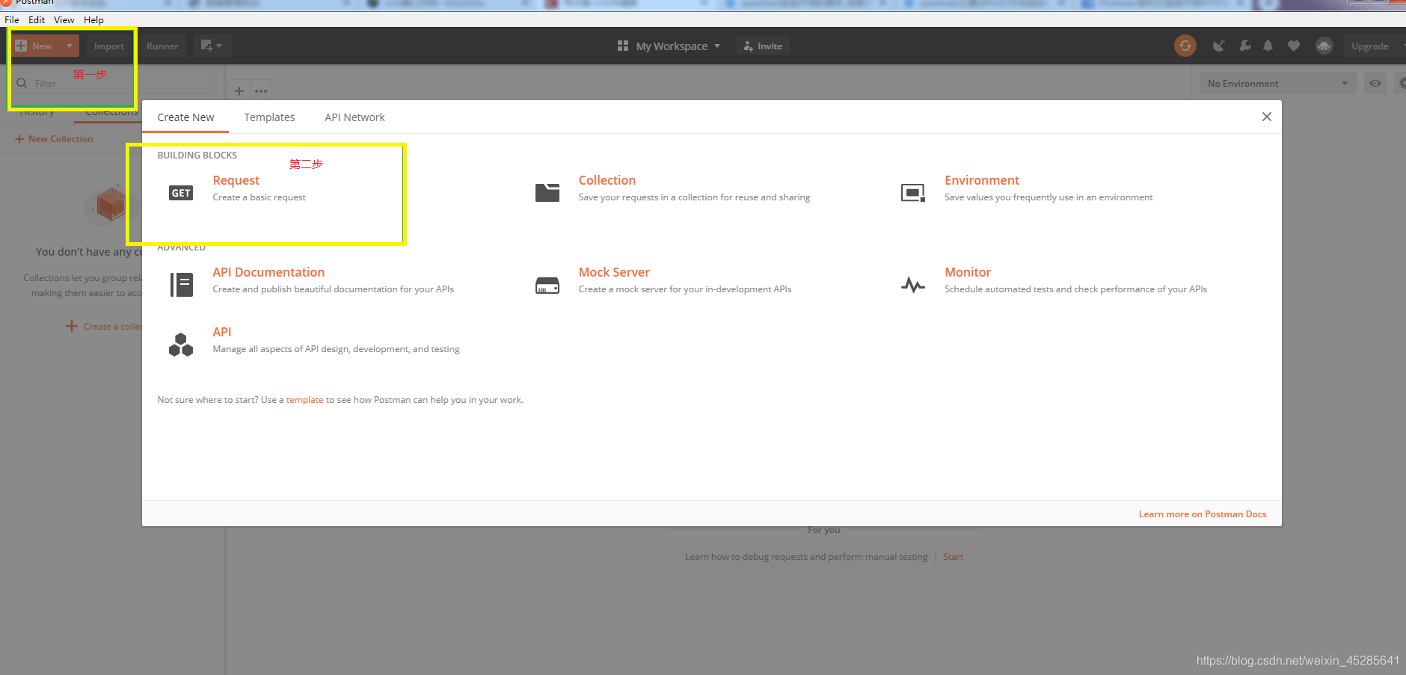This screenshot has width=1406, height=675.
Task: Click the environment quick look eye icon
Action: (1375, 83)
